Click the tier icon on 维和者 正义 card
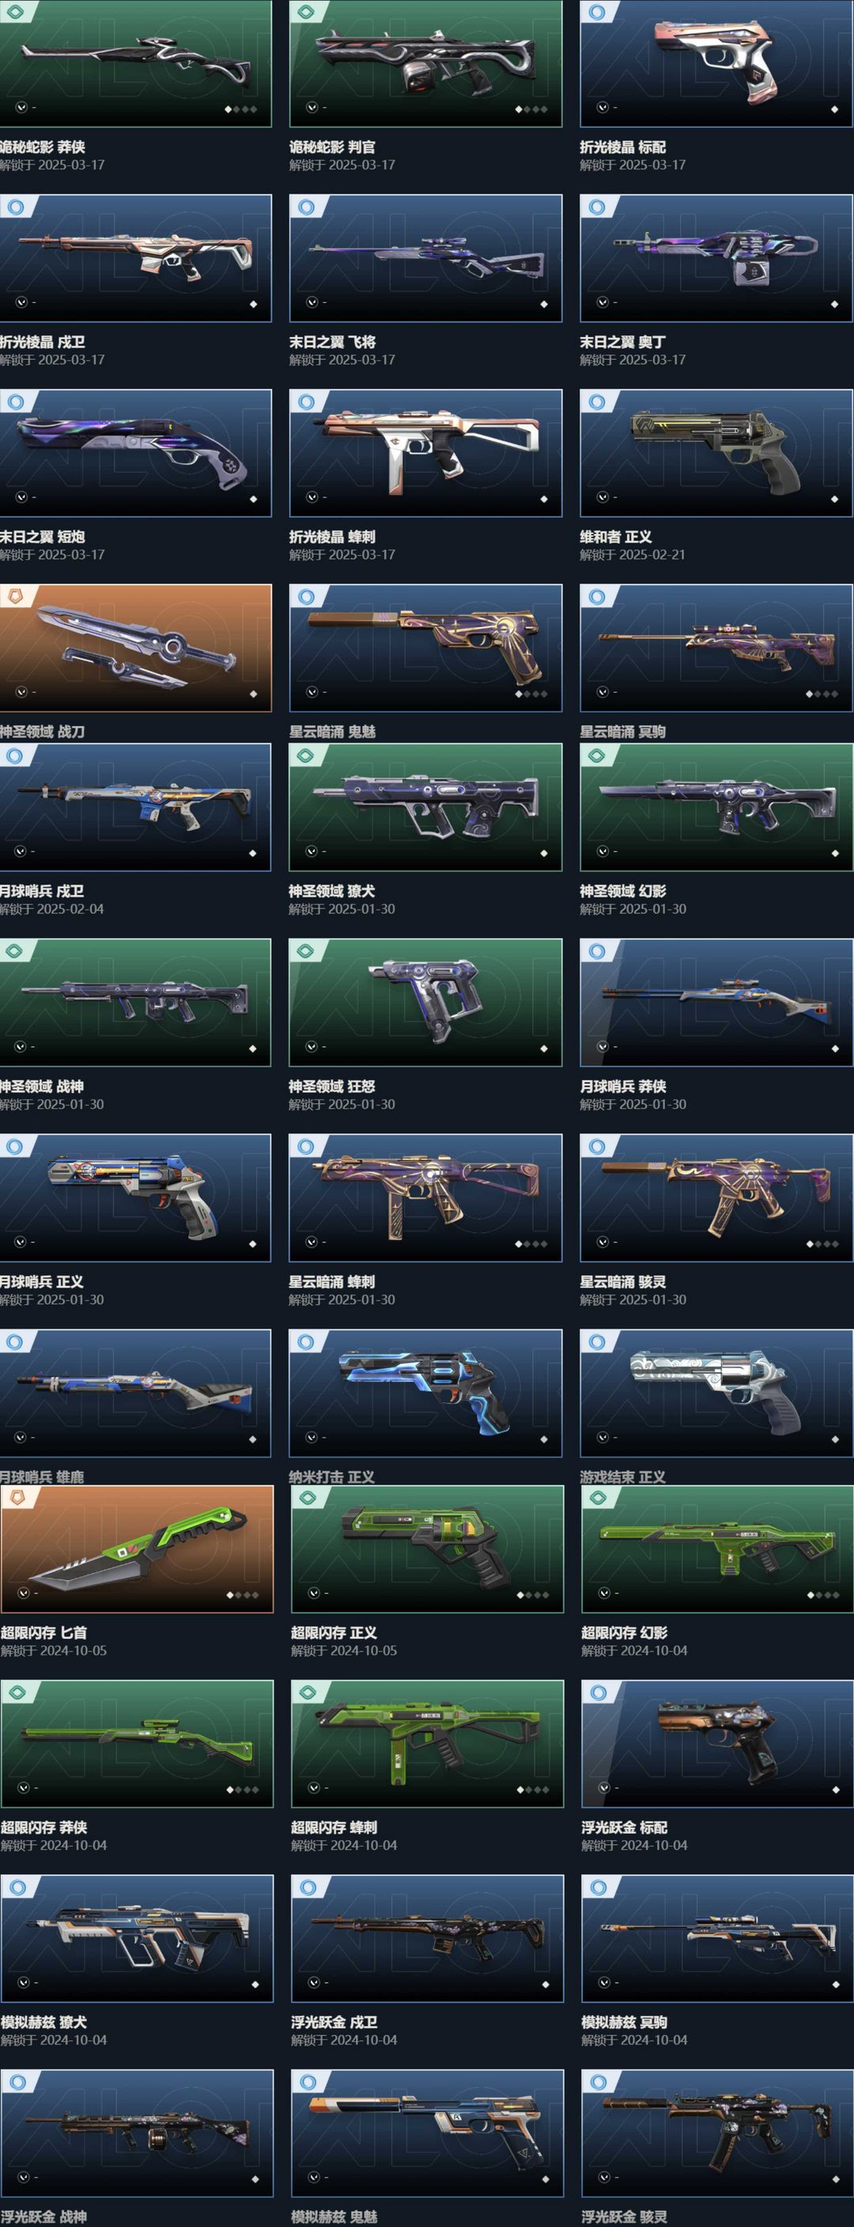Image resolution: width=854 pixels, height=2227 pixels. [x=596, y=401]
